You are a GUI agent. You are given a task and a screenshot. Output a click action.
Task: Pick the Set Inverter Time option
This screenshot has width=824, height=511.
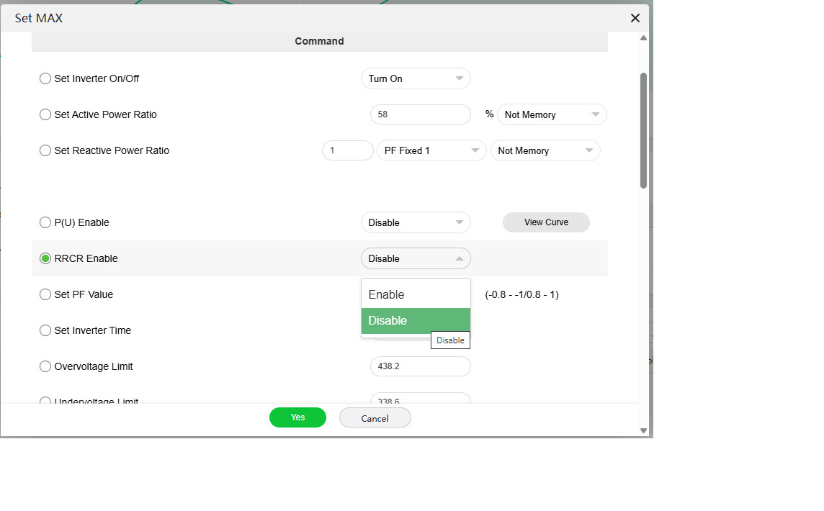click(45, 330)
